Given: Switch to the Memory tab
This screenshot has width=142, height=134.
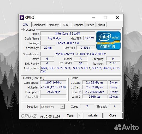Looking at the screenshot, I should pos(54,25).
